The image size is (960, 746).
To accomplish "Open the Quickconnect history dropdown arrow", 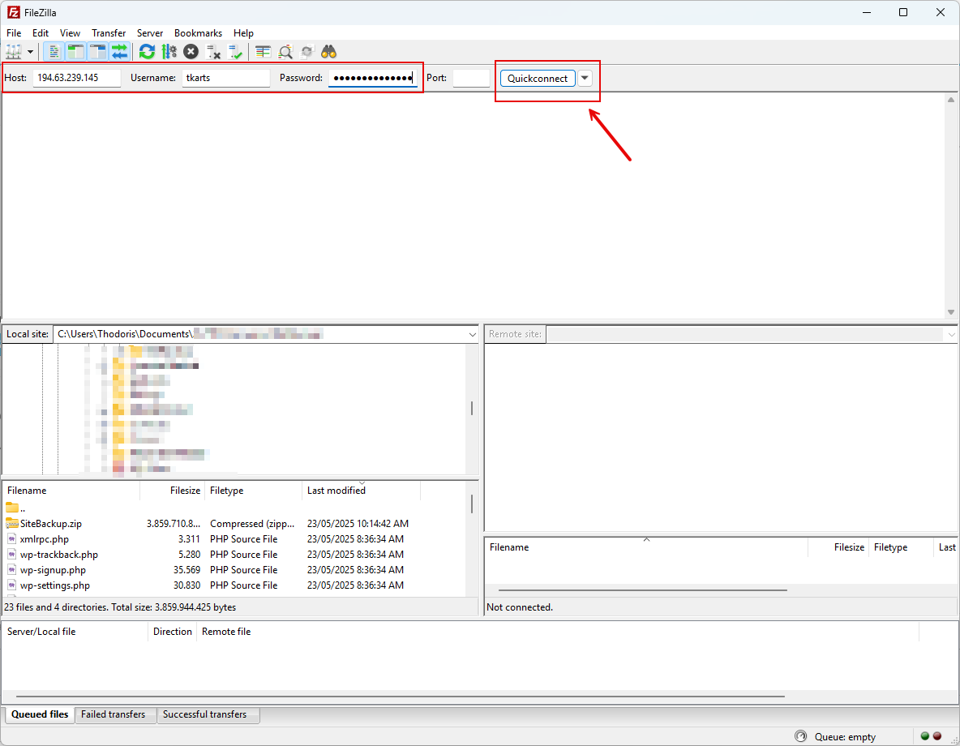I will [585, 79].
